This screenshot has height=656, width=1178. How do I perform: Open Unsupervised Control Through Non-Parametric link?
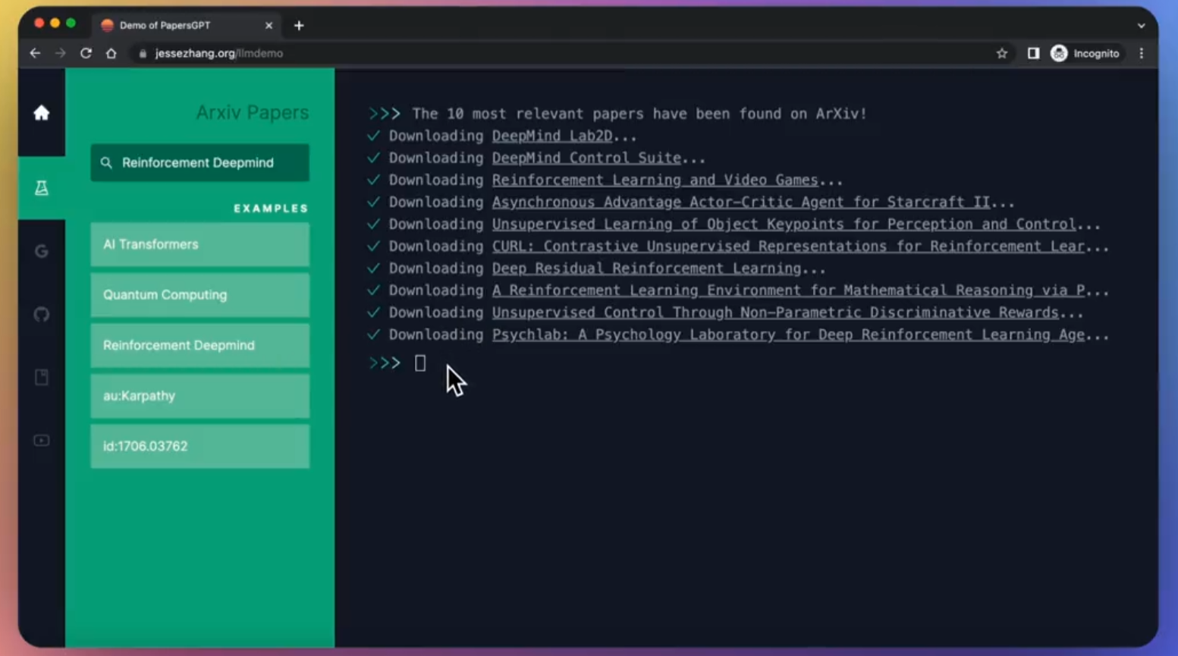[x=775, y=312]
